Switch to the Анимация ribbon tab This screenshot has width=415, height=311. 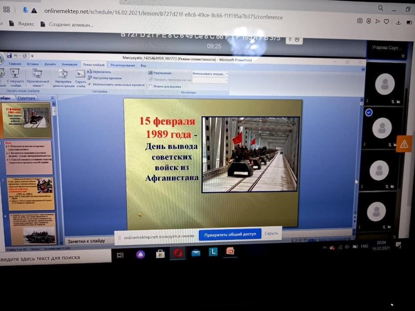click(x=69, y=64)
